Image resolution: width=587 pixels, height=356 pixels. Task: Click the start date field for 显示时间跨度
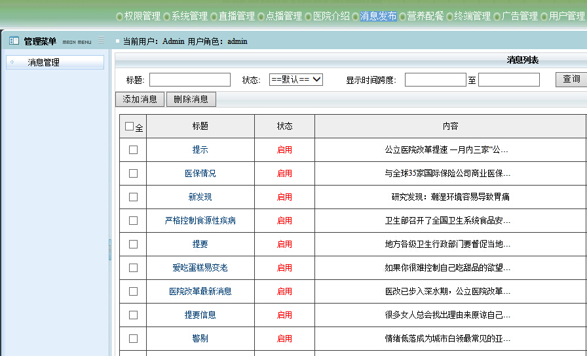point(435,79)
